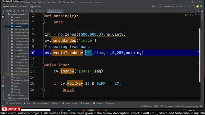205x115 pixels.
Task: Hide the Project panel with the minus icon
Action: click(27, 11)
